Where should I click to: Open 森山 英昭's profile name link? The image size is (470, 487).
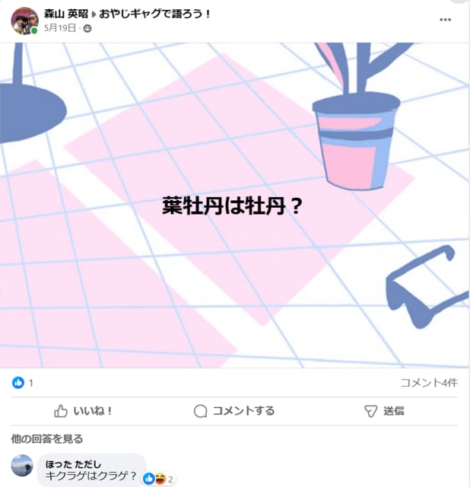point(66,14)
